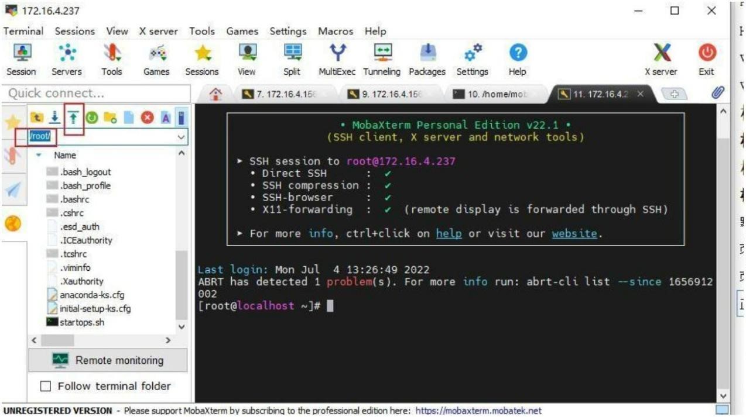This screenshot has height=417, width=746.
Task: Open the Games menu
Action: [x=242, y=31]
